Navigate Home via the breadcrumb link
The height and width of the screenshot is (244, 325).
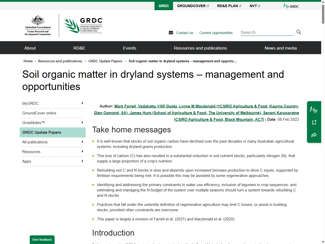[x=28, y=61]
